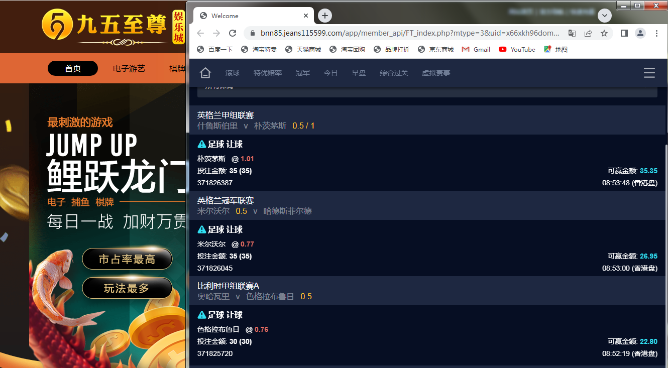Click the Welcome tab title
The width and height of the screenshot is (668, 368).
pyautogui.click(x=225, y=16)
